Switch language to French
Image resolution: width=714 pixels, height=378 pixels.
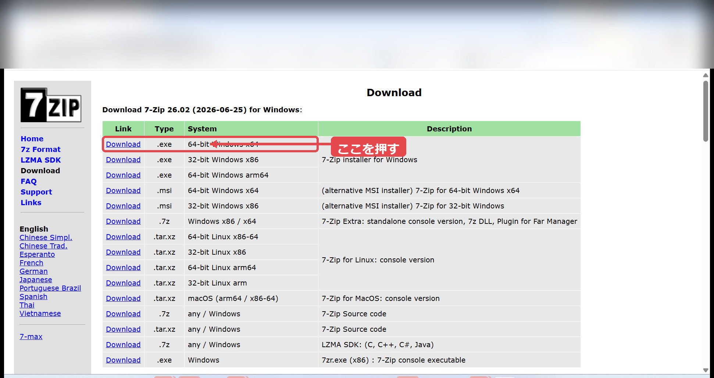(x=31, y=263)
